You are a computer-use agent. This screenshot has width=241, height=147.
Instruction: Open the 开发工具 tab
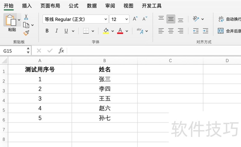tap(152, 6)
